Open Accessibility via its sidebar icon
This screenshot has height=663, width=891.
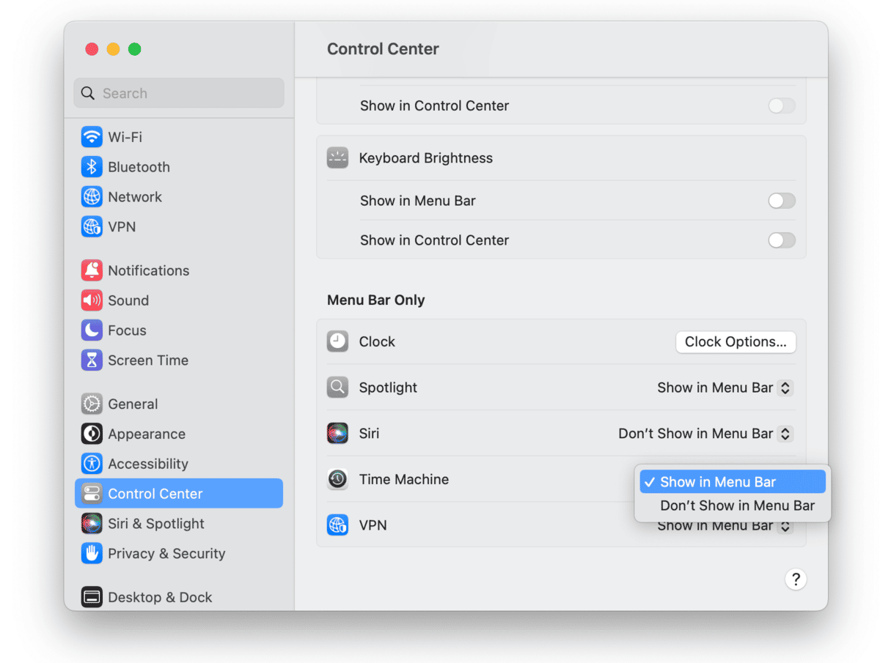coord(92,464)
